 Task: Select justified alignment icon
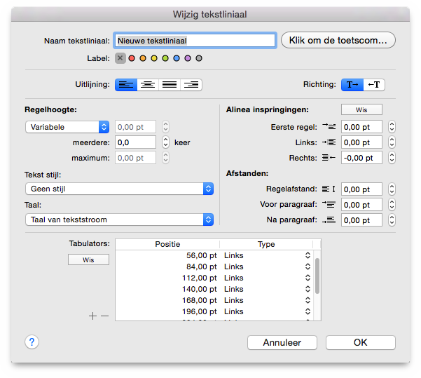(170, 85)
